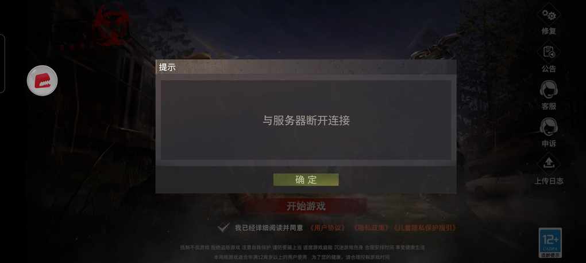Viewport: 586px width, 263px height.
Task: Click the healthy gaming advisory text line
Action: click(302, 248)
